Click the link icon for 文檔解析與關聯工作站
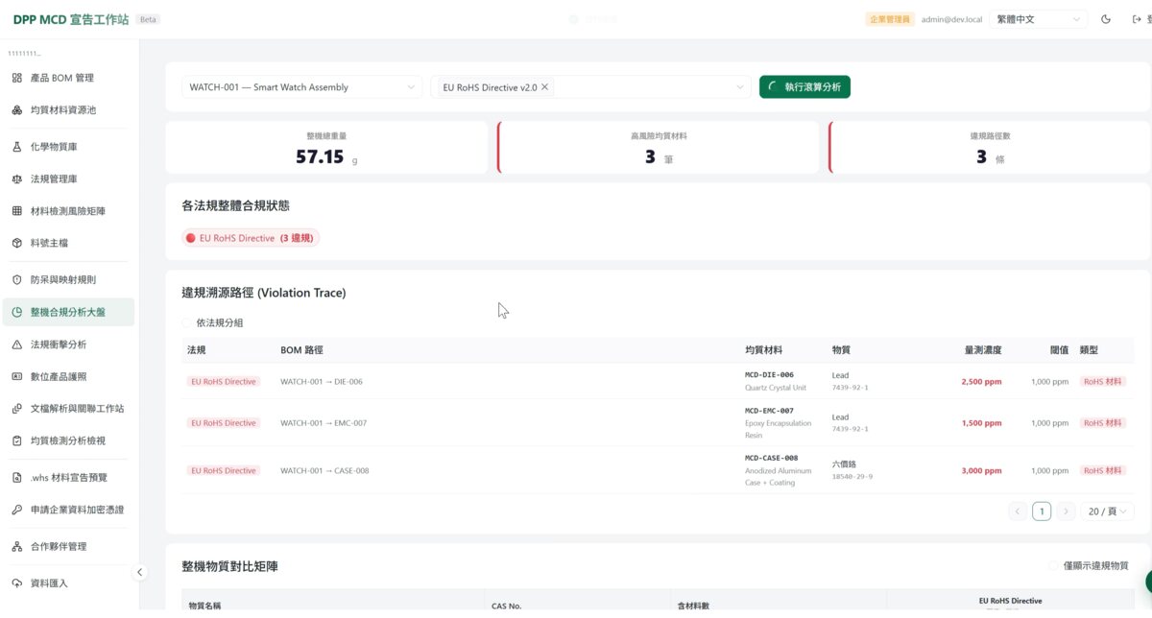The height and width of the screenshot is (618, 1152). click(17, 409)
